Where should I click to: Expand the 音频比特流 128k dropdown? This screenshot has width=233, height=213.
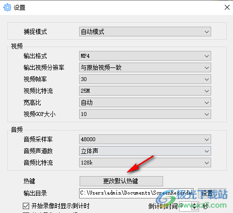[145, 163]
